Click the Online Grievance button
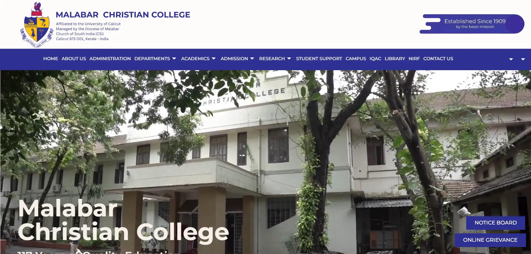Image resolution: width=531 pixels, height=254 pixels. click(x=490, y=240)
